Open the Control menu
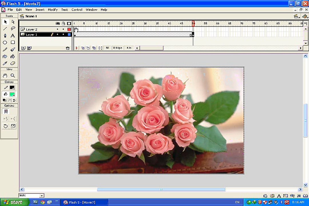Viewport: 309px width, 206px height. tap(77, 10)
